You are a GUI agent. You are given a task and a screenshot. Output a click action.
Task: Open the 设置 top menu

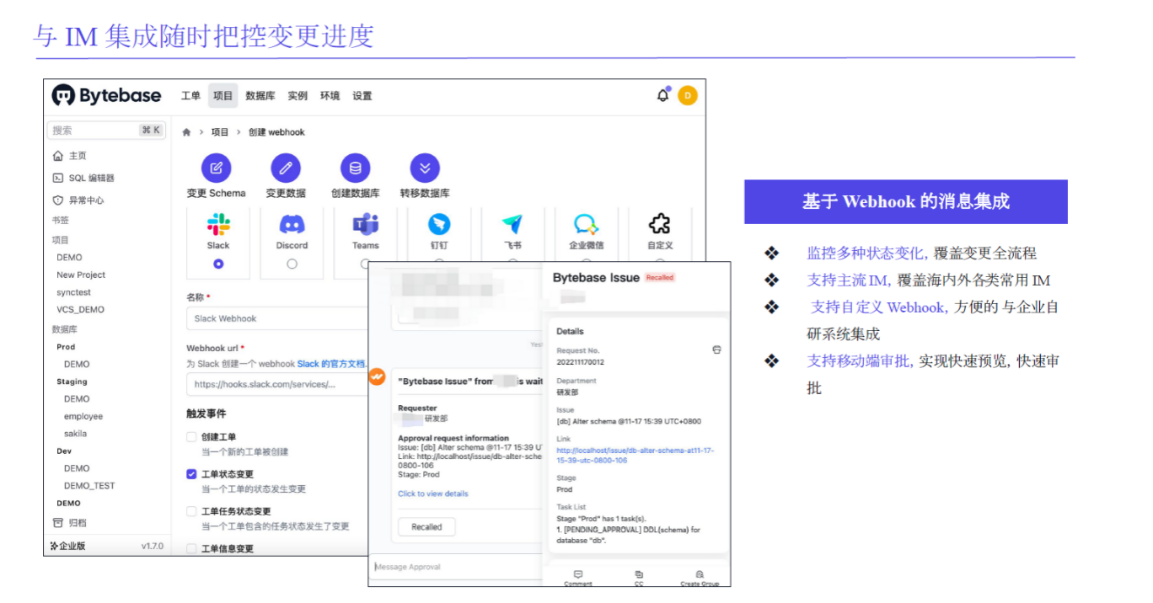tap(362, 96)
